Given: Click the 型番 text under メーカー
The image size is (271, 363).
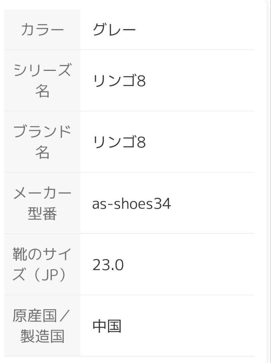Looking at the screenshot, I should [42, 214].
